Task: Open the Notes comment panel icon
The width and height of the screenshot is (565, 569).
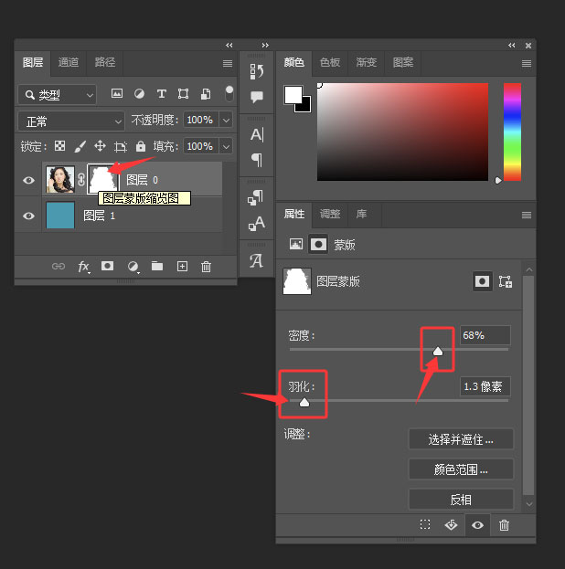Action: tap(257, 97)
